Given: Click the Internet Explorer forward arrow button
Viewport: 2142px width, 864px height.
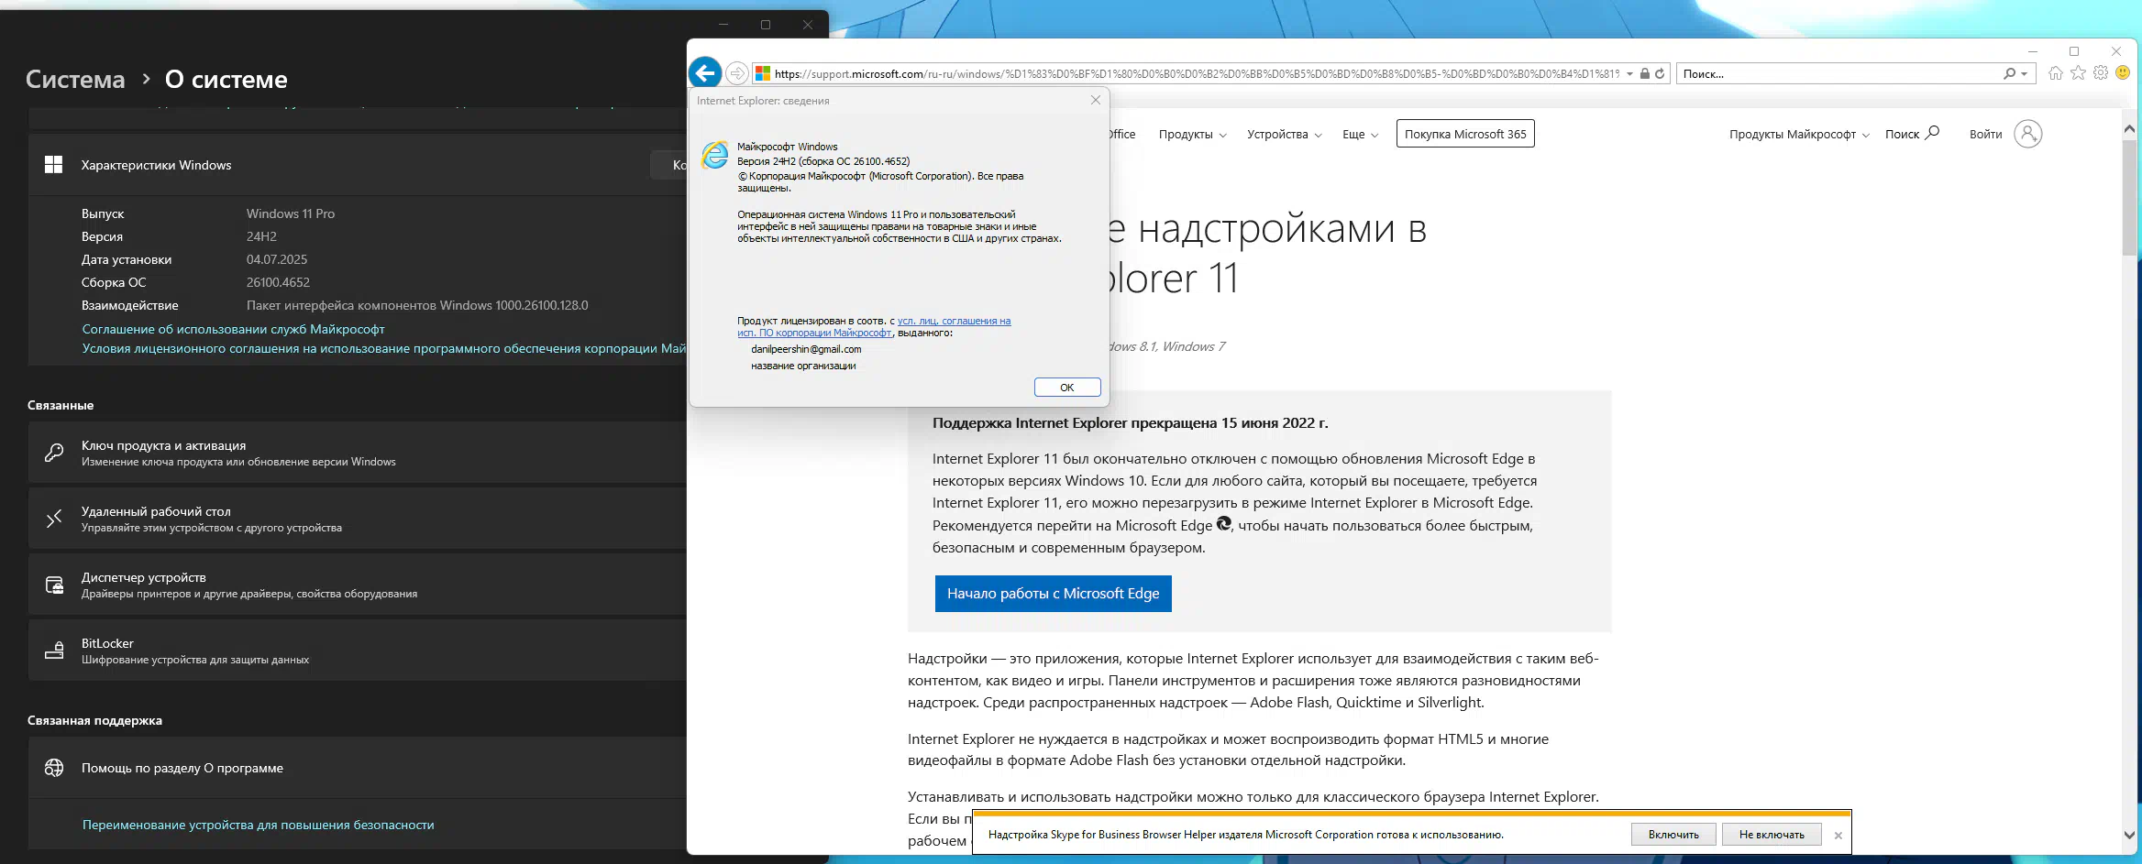Looking at the screenshot, I should 736,73.
